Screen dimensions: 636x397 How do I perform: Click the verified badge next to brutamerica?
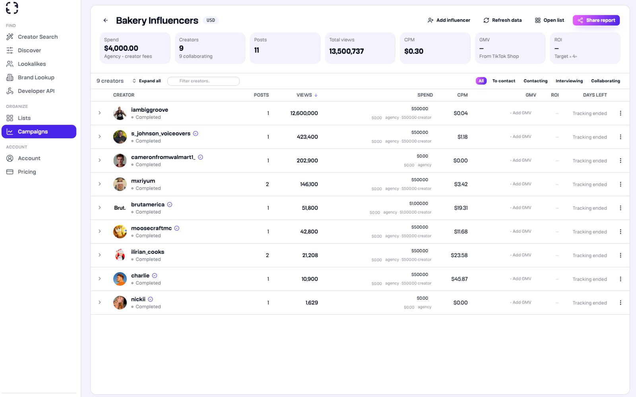tap(170, 205)
